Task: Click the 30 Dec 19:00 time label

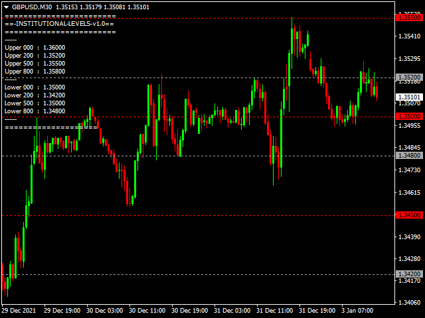Action: (190, 311)
